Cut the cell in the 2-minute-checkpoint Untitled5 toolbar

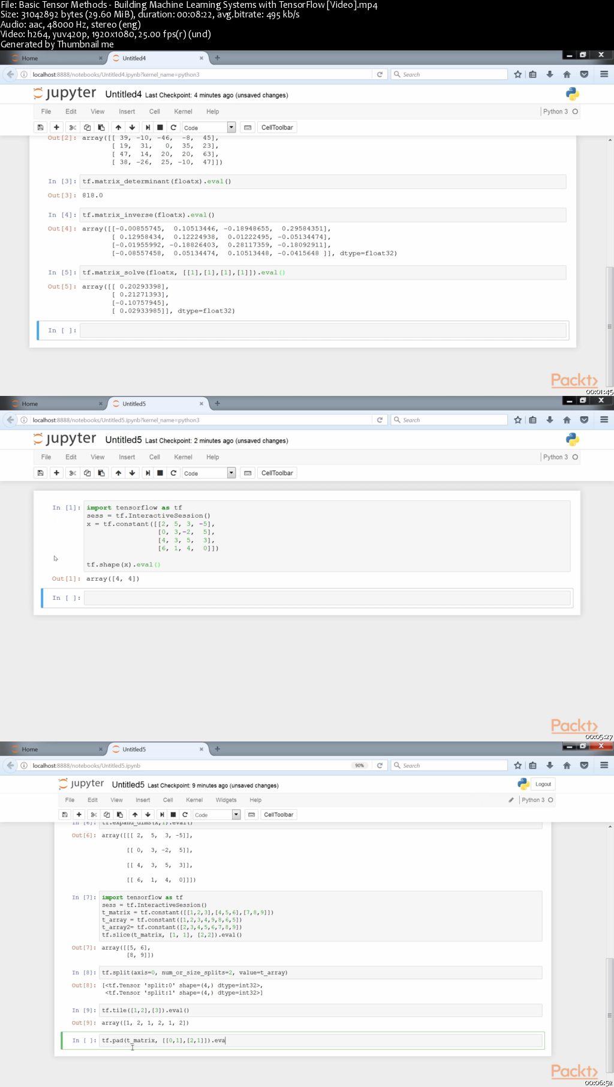(73, 473)
